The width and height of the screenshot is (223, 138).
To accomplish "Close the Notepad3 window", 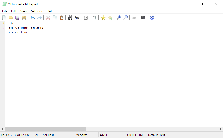I will click(x=216, y=4).
